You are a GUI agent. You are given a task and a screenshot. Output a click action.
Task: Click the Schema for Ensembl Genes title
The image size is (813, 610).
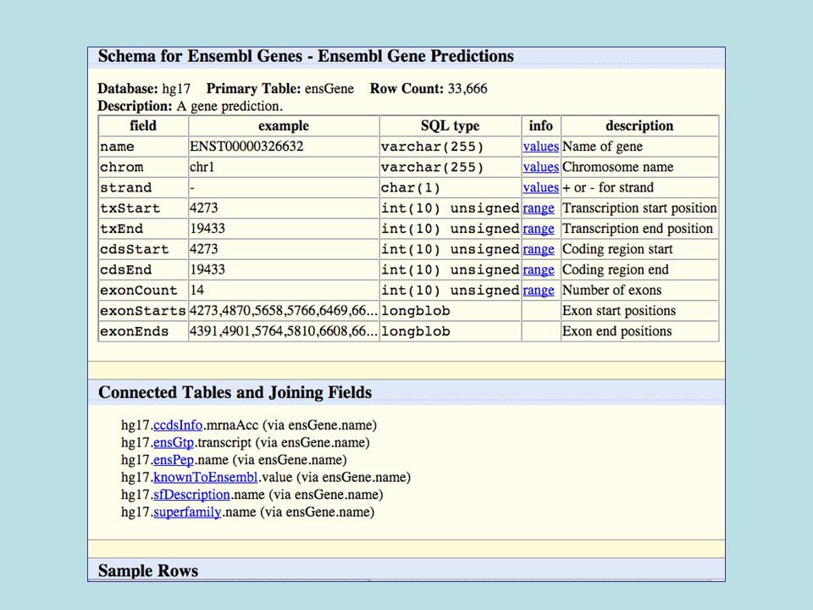(306, 56)
